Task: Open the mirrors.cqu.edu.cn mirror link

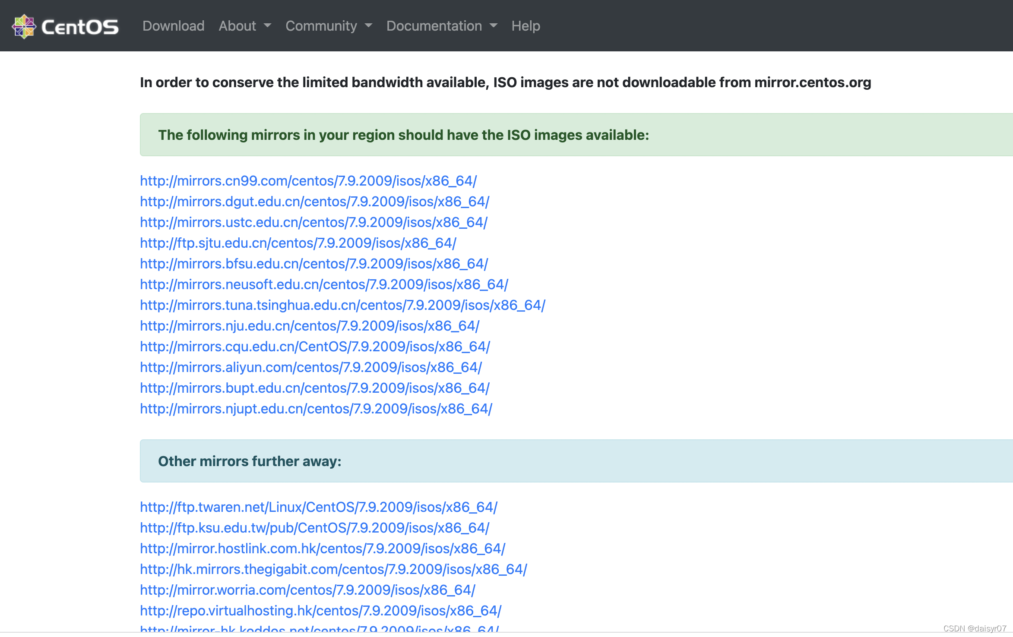Action: pyautogui.click(x=315, y=347)
